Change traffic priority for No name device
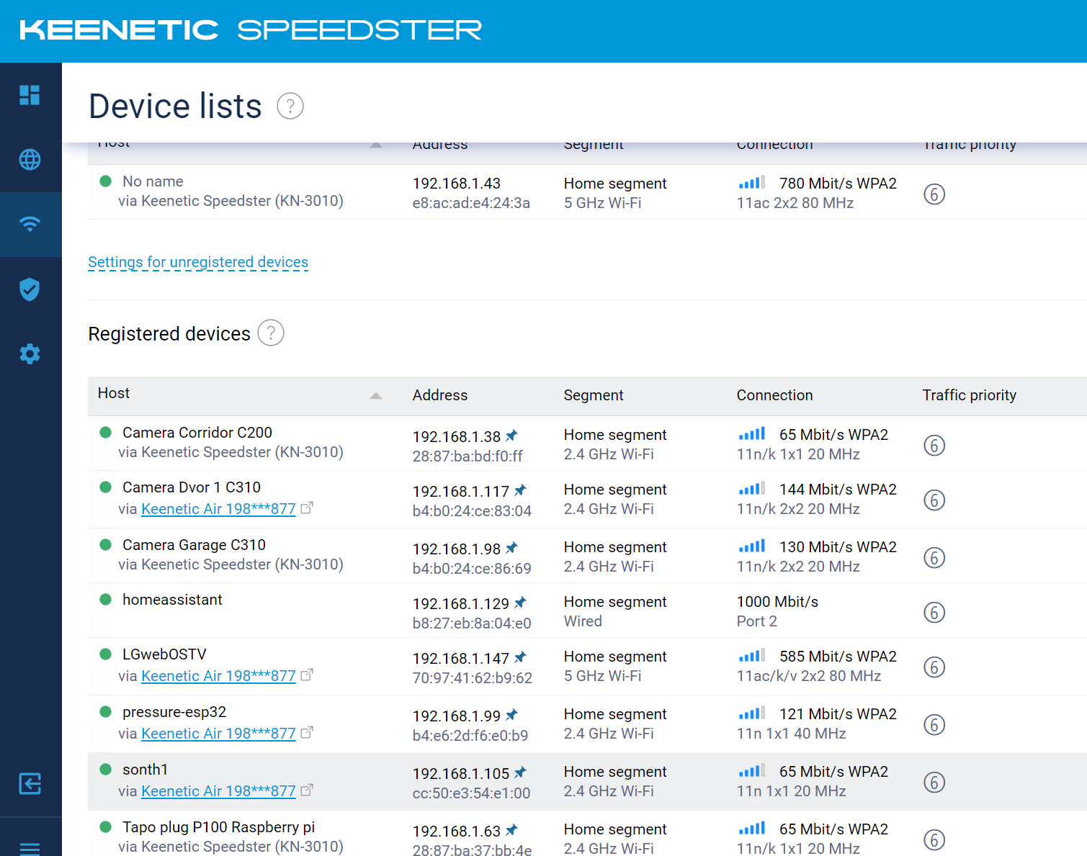Image resolution: width=1087 pixels, height=856 pixels. [x=934, y=194]
